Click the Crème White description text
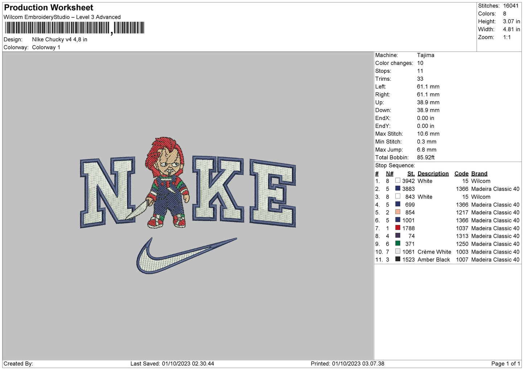 (434, 252)
